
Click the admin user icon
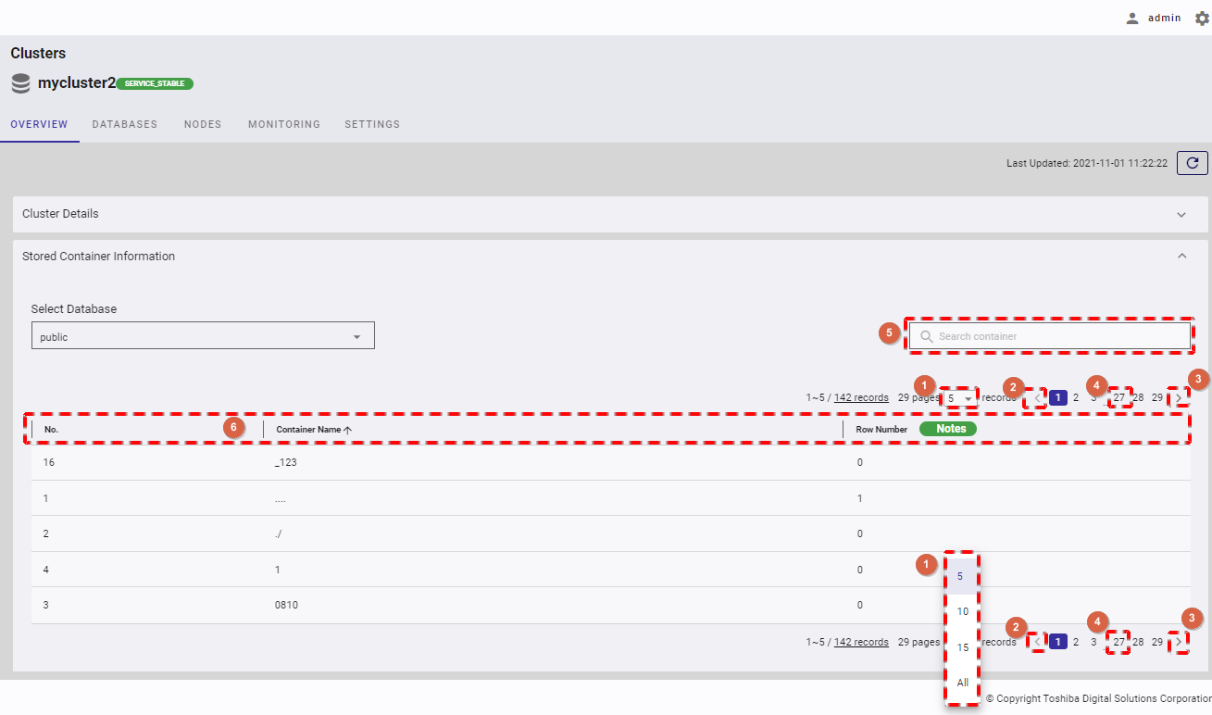pyautogui.click(x=1131, y=18)
